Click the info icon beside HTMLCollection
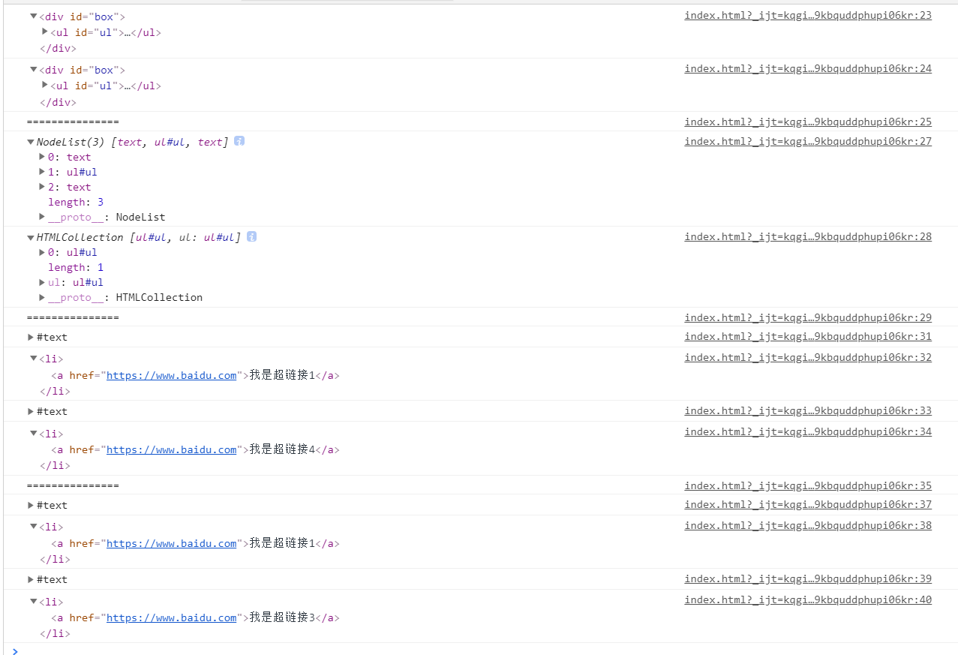Image resolution: width=958 pixels, height=655 pixels. click(x=251, y=236)
